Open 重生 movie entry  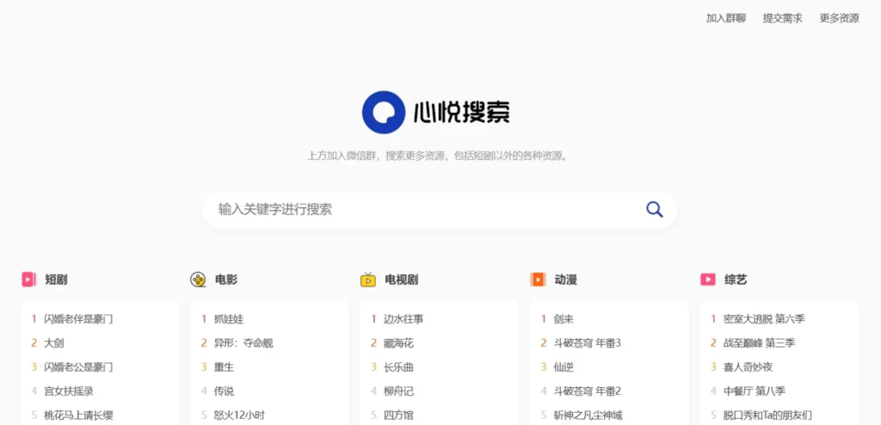pos(224,367)
